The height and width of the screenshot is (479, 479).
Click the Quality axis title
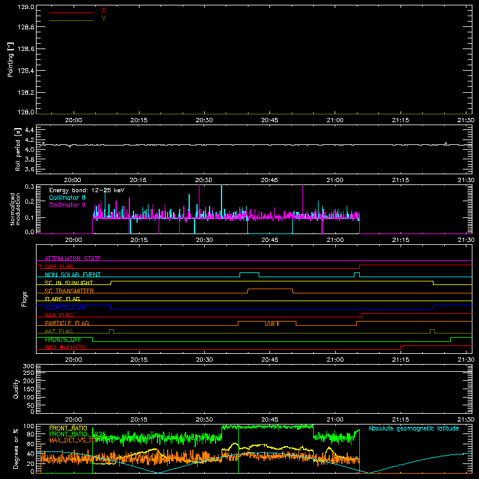pos(16,389)
